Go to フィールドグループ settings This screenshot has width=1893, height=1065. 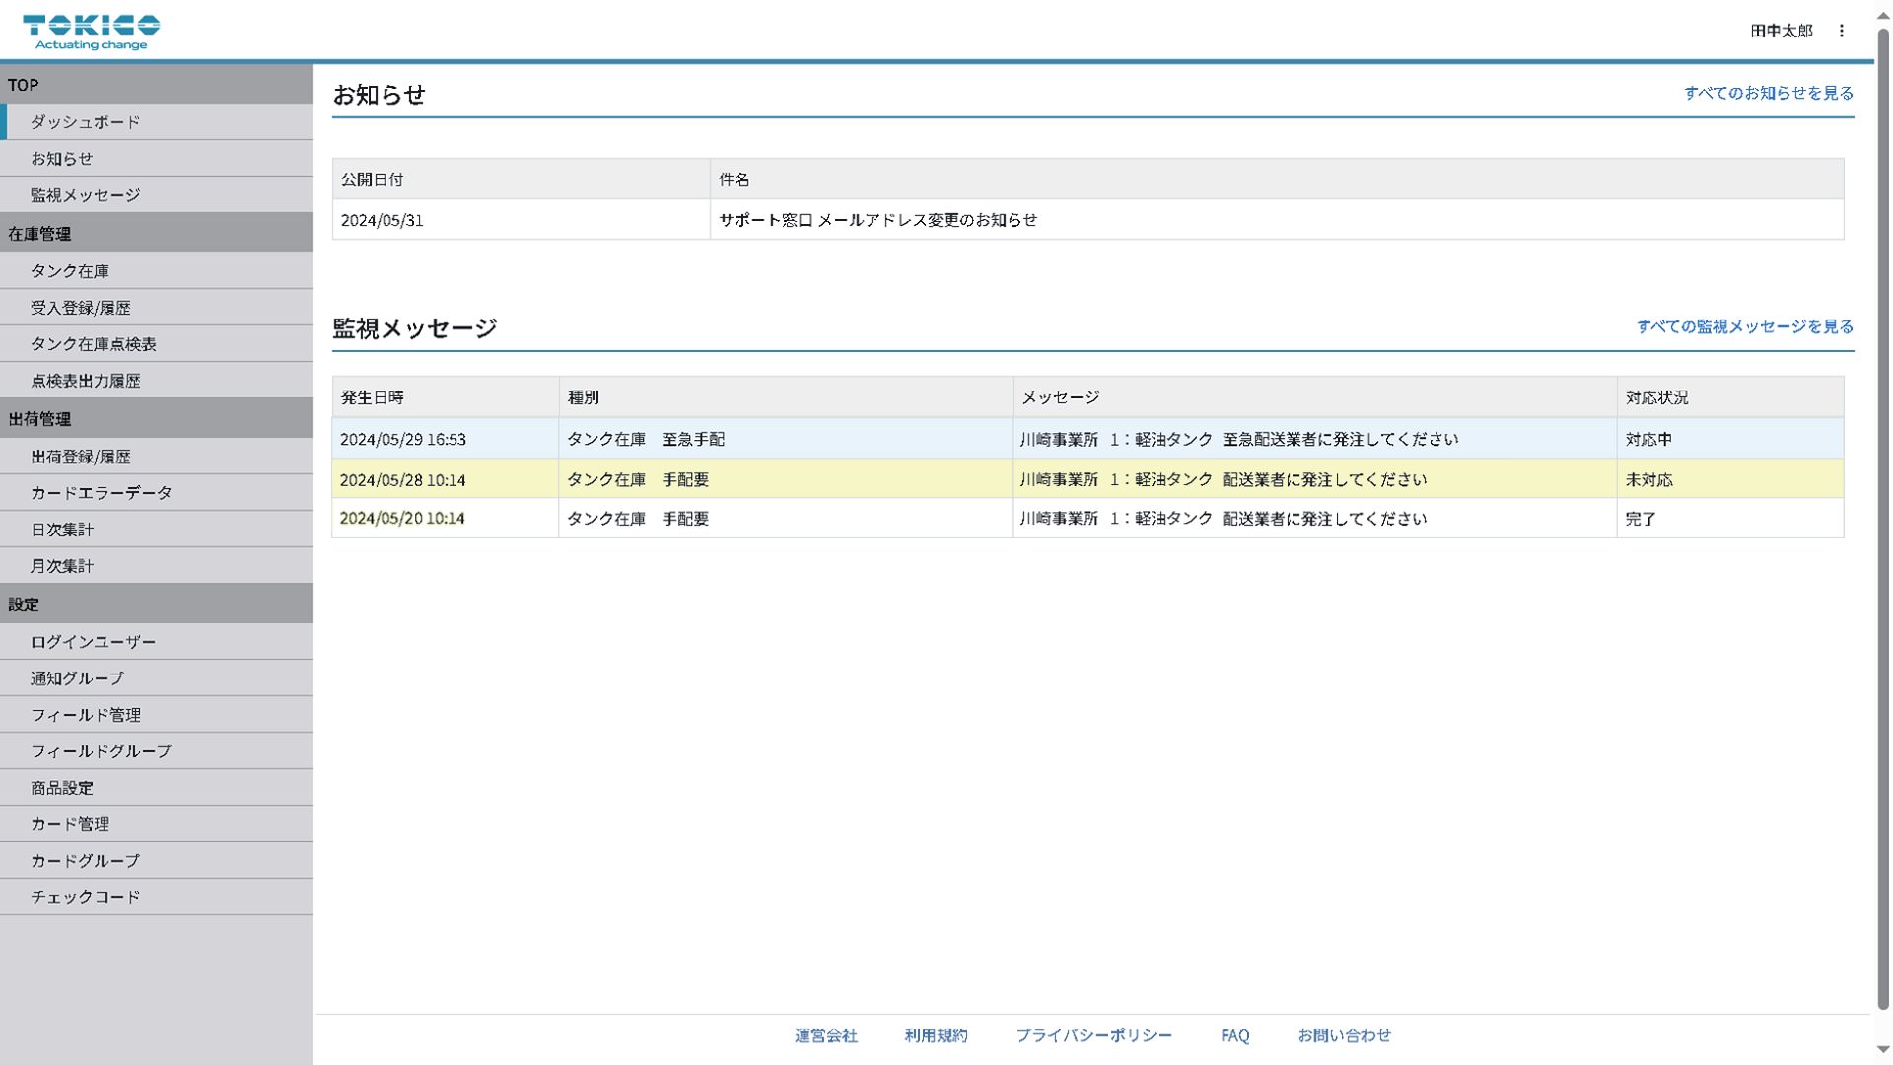[102, 751]
